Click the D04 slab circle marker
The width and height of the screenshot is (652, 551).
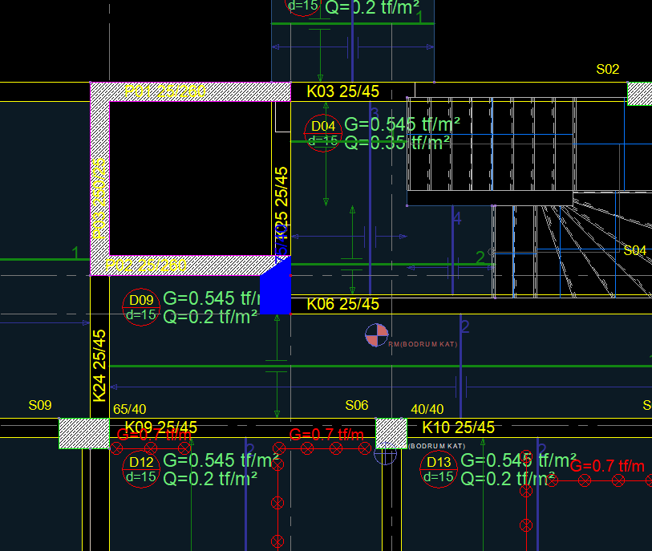[x=323, y=133]
